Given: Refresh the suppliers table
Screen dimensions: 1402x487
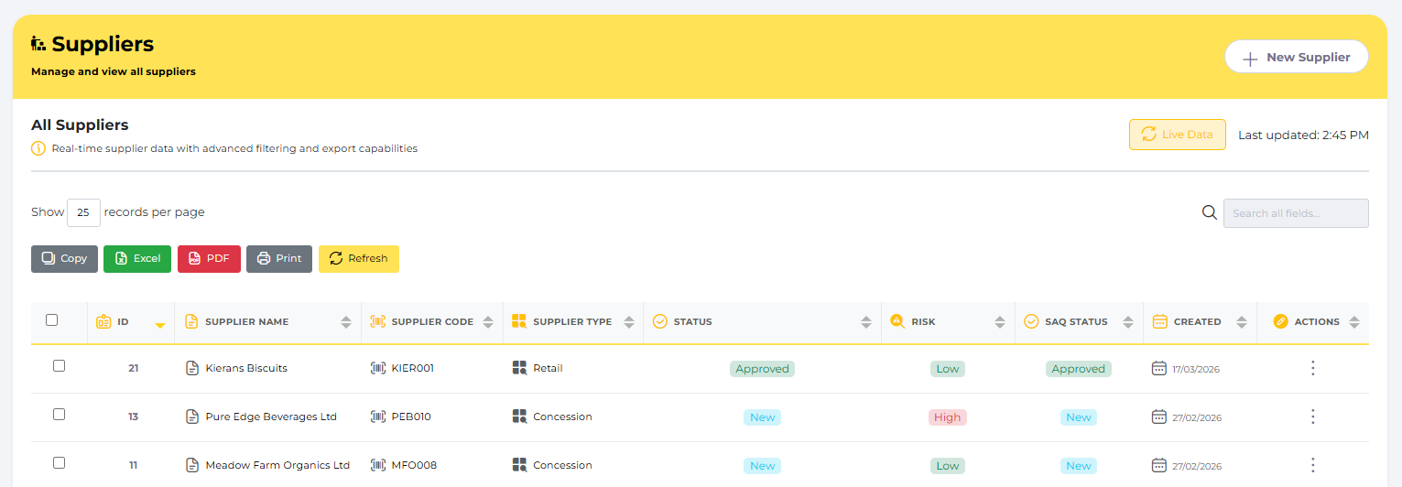Looking at the screenshot, I should 358,258.
